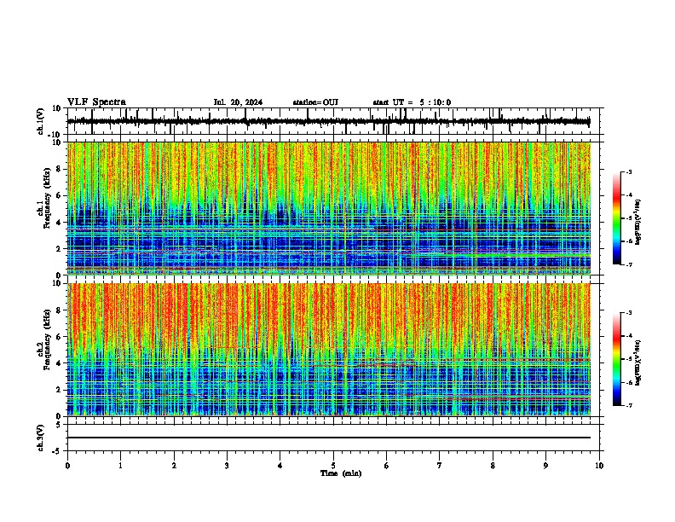Click the "3" tick on the Time axis
Viewport: 675px width, 522px height.
(x=227, y=466)
